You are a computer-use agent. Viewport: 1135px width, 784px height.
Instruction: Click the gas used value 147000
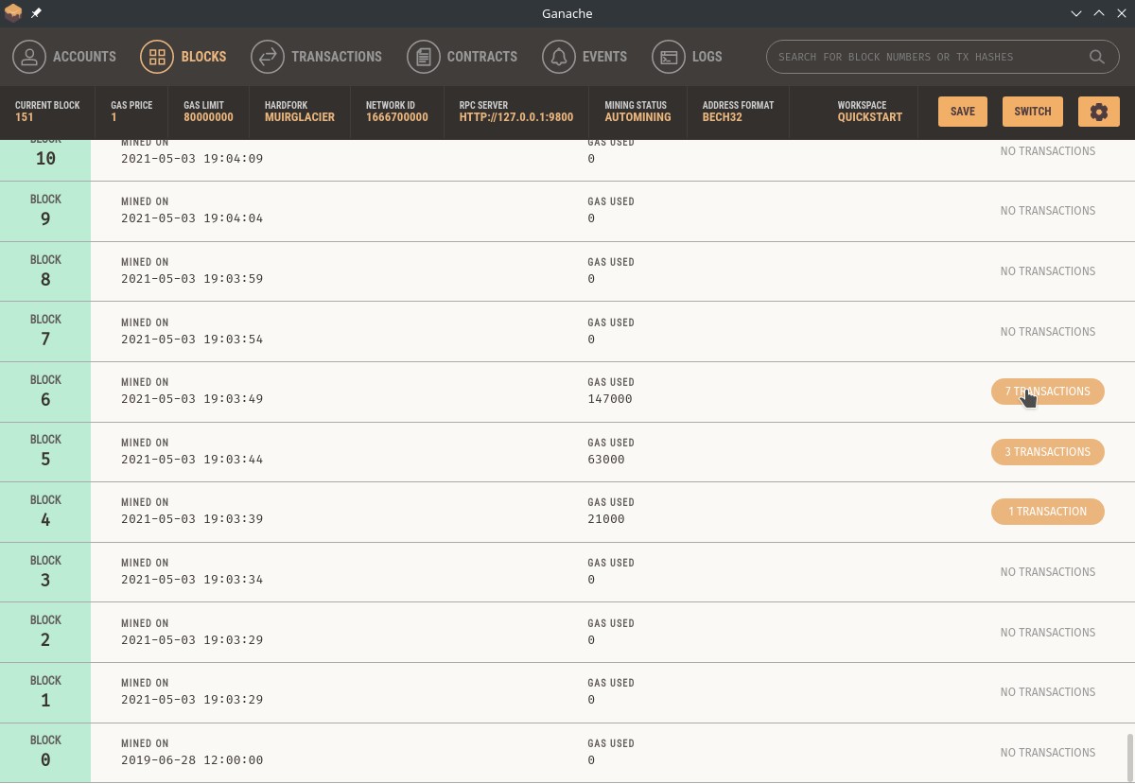pos(610,399)
